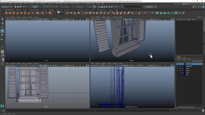The width and height of the screenshot is (205, 115).
Task: Click the person layer color swatch
Action: click(185, 70)
